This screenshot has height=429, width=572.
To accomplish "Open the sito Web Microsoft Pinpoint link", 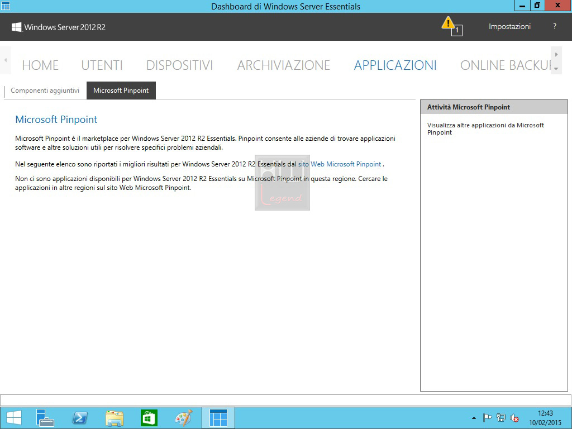I will pyautogui.click(x=340, y=164).
